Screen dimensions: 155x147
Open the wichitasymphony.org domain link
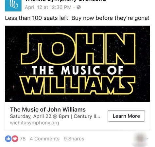pyautogui.click(x=34, y=123)
